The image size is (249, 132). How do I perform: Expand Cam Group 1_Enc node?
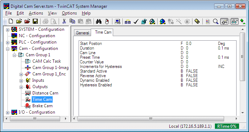[x=21, y=74]
